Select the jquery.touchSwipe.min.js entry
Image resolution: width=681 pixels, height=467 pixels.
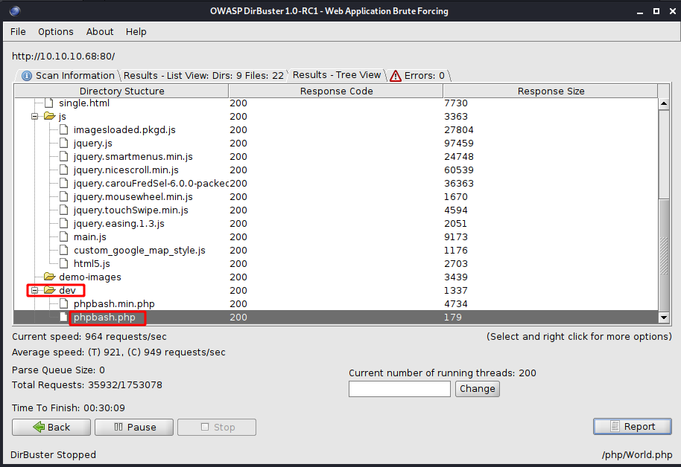click(131, 210)
